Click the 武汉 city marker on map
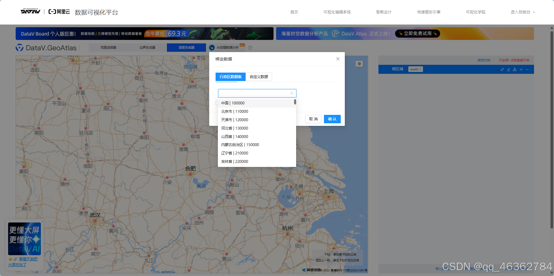This screenshot has width=554, height=276. [95, 221]
